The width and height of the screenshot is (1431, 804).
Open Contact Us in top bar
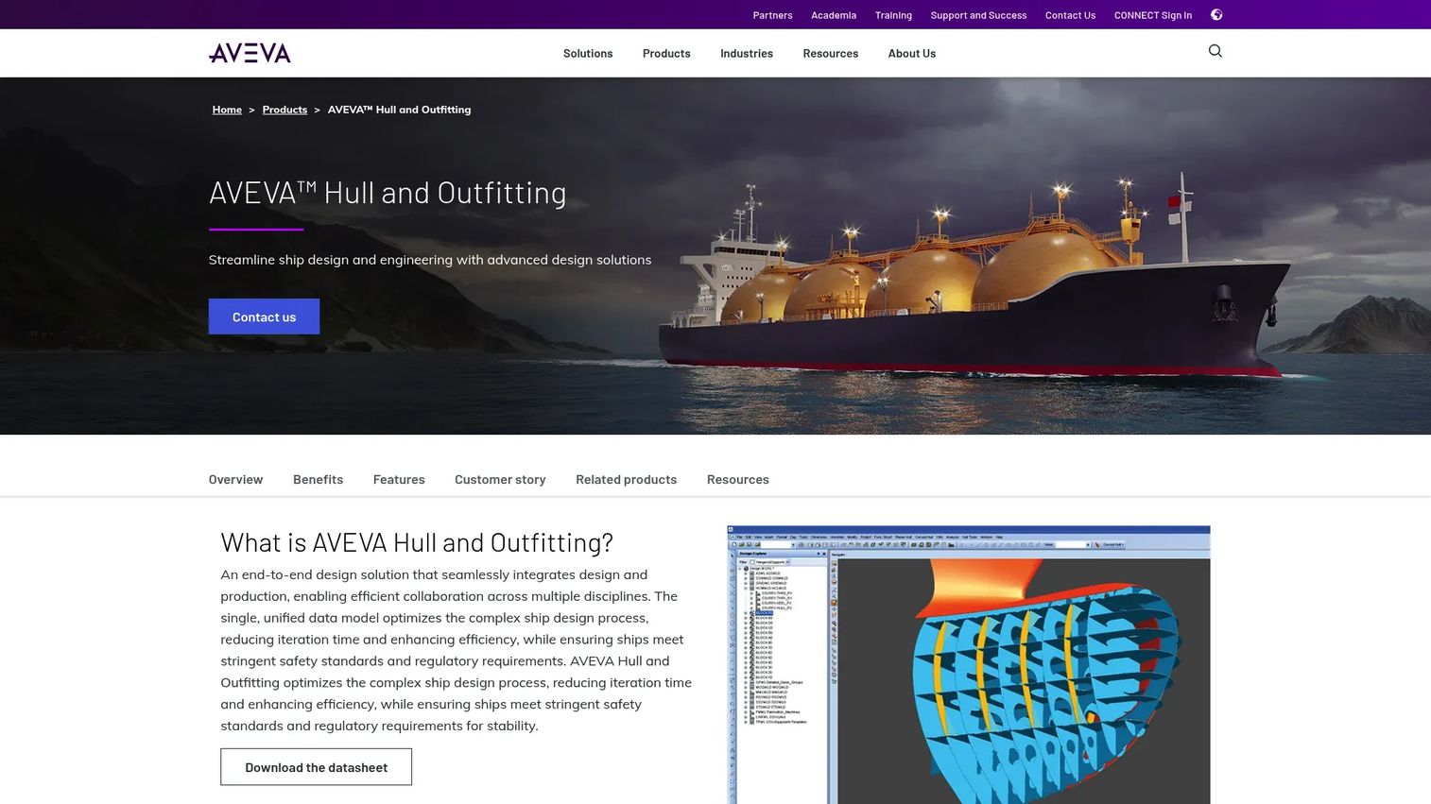point(1070,15)
